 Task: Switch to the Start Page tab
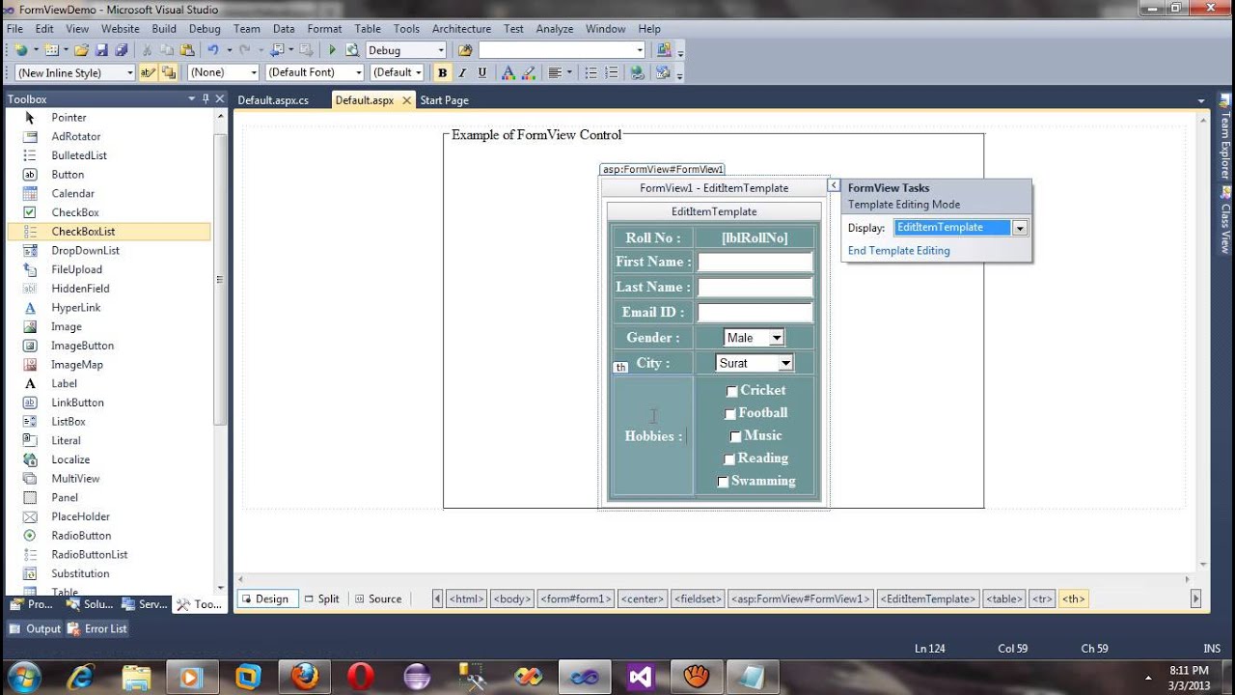click(444, 100)
